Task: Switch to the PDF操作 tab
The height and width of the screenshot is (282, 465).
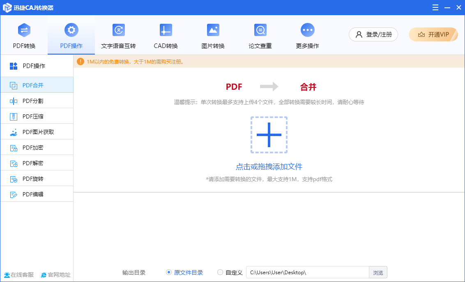Action: 71,36
